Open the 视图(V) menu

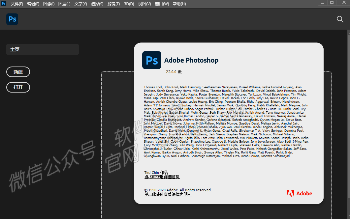click(144, 4)
